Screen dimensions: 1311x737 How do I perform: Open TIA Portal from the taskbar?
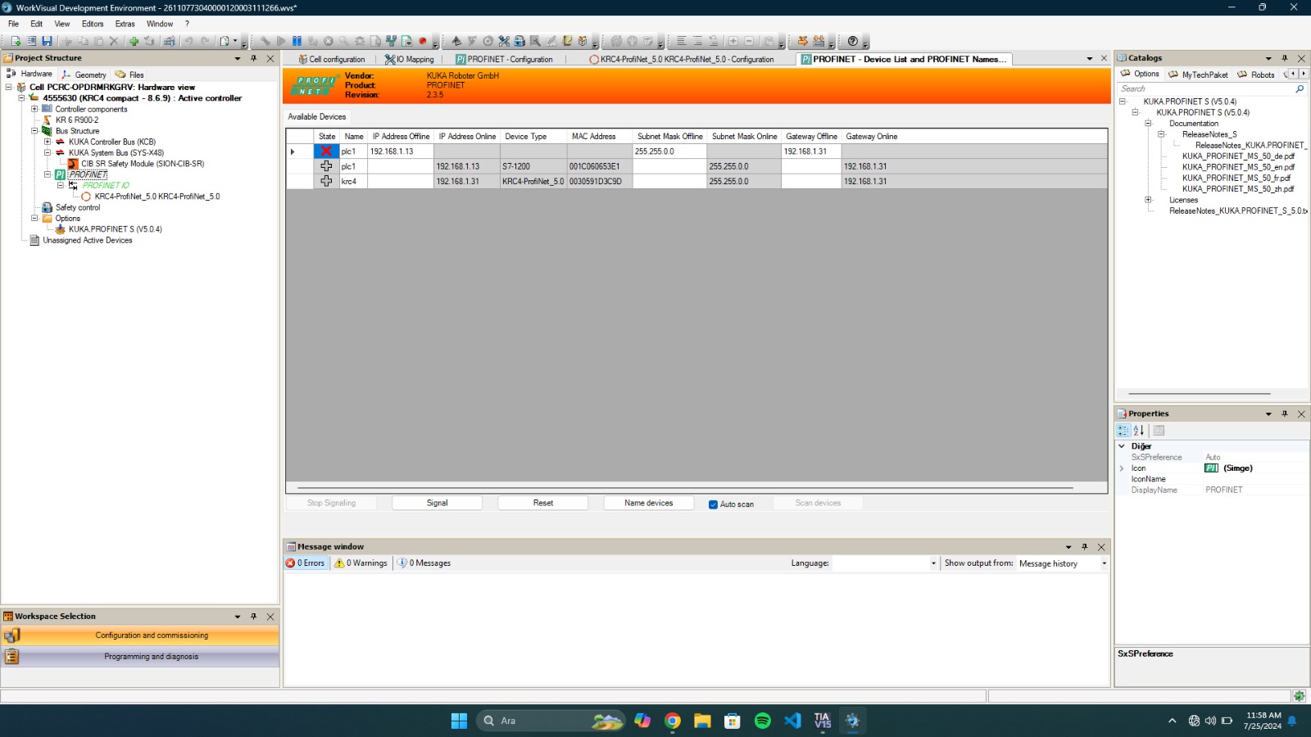[823, 721]
